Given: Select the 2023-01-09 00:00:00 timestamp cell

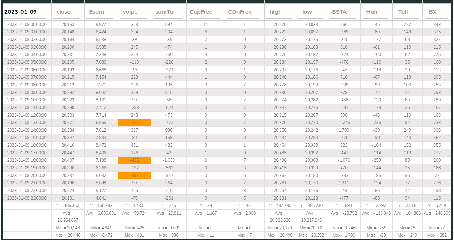Looking at the screenshot, I should click(x=27, y=24).
